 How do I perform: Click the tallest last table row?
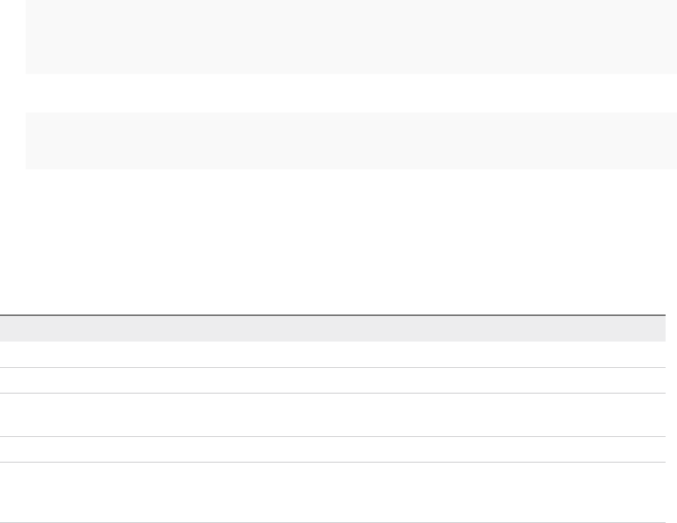[333, 492]
